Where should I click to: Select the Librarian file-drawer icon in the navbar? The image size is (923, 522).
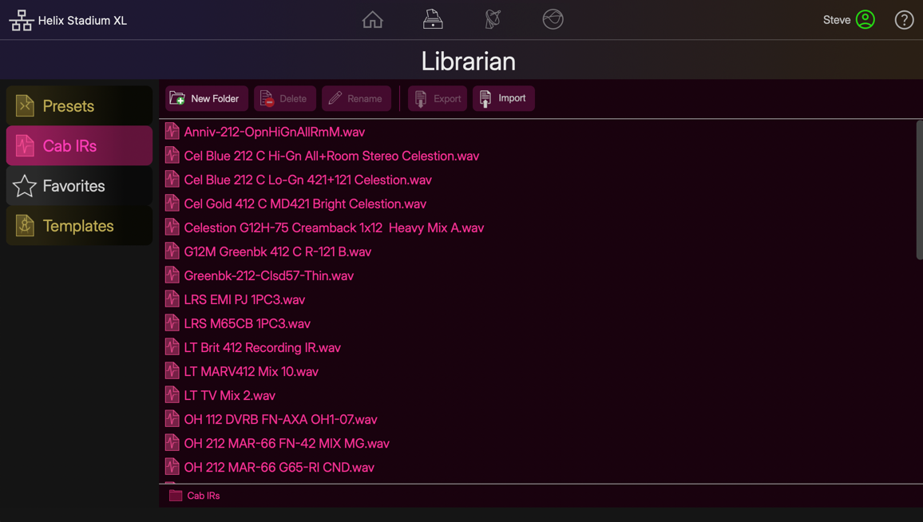click(432, 19)
